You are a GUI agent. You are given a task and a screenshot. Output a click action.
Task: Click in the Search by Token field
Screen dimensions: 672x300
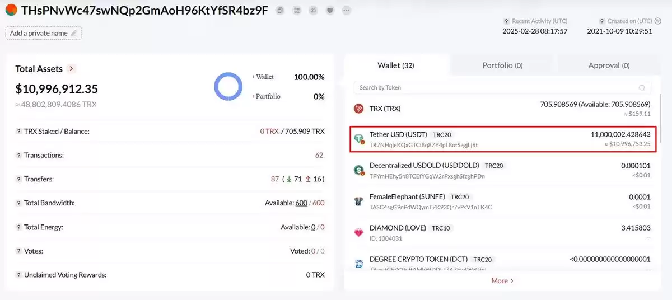502,88
